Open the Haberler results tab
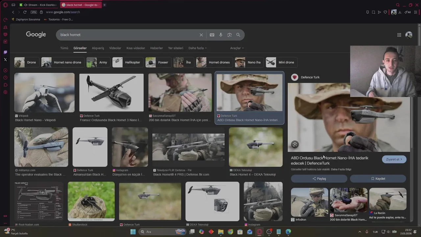The height and width of the screenshot is (237, 421). pos(157,48)
